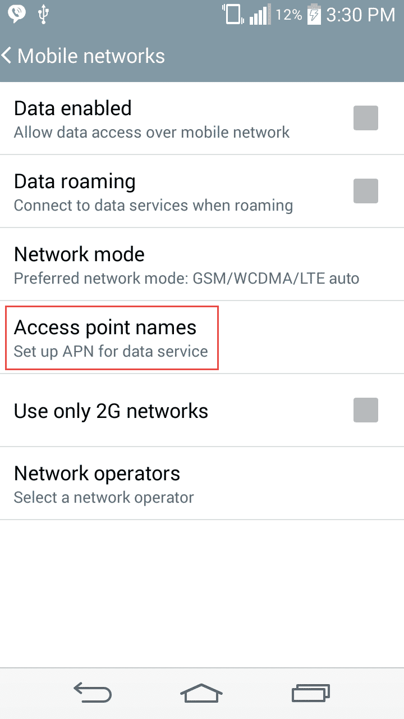Tap the Mobile networks header title
This screenshot has height=719, width=404.
pos(91,56)
